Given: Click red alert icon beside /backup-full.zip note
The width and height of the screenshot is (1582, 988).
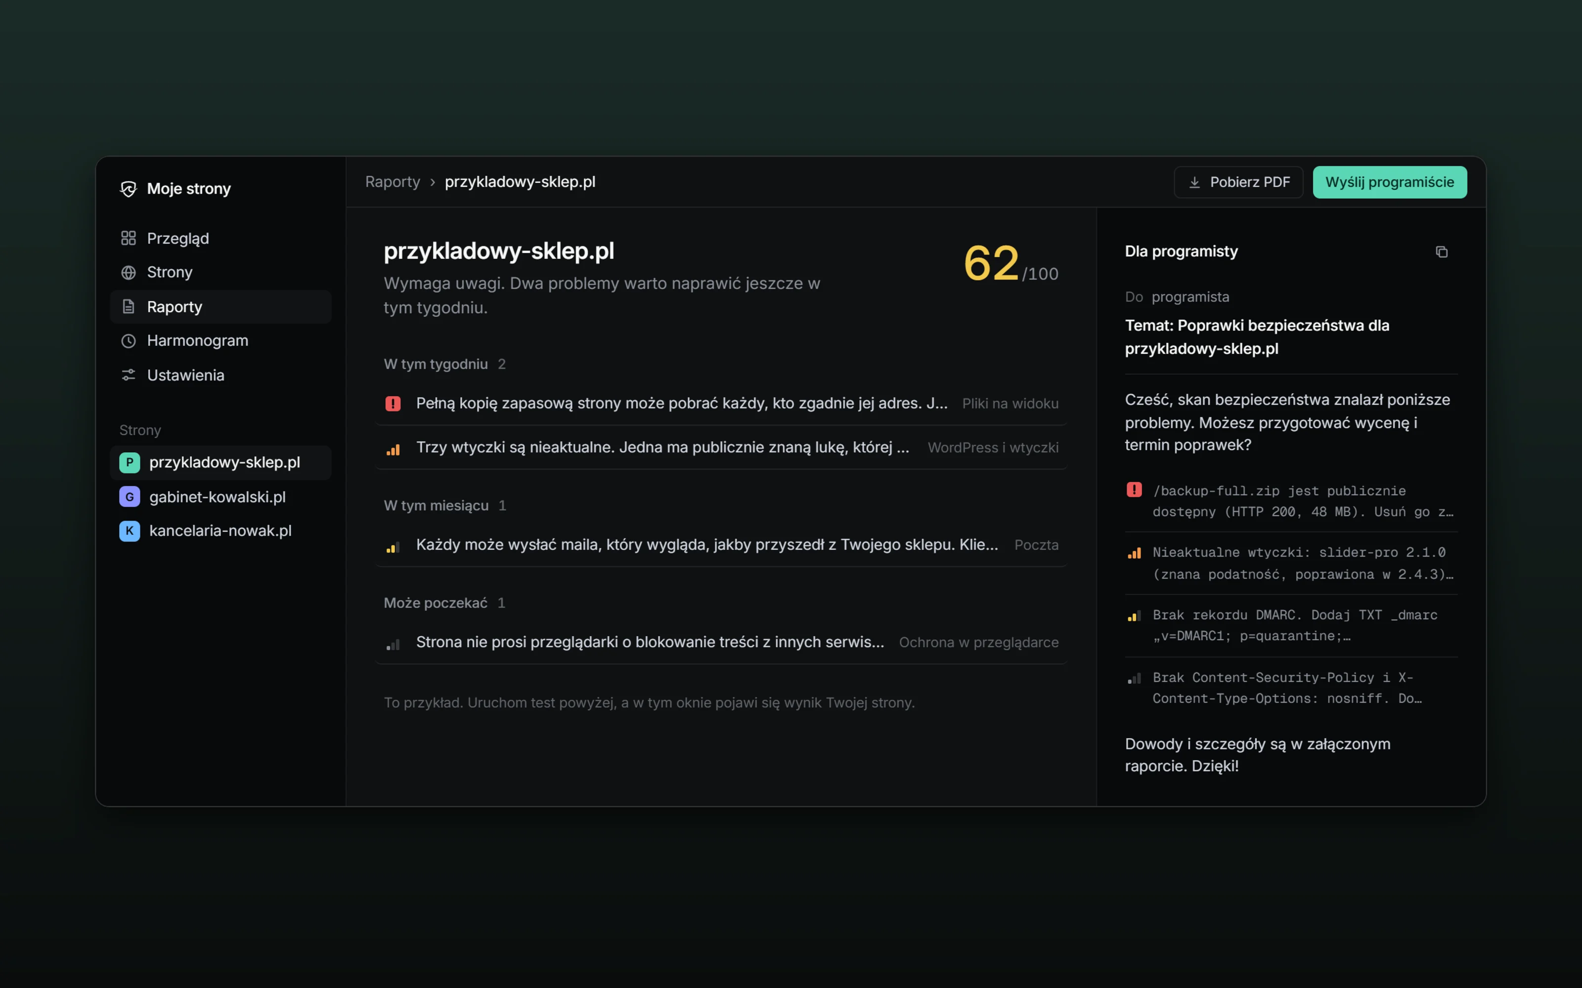Looking at the screenshot, I should 1134,490.
